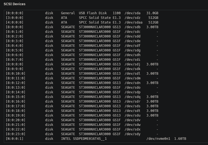This screenshot has width=208, height=145.
Task: Select the /dev/sdr device path
Action: coord(132,101)
